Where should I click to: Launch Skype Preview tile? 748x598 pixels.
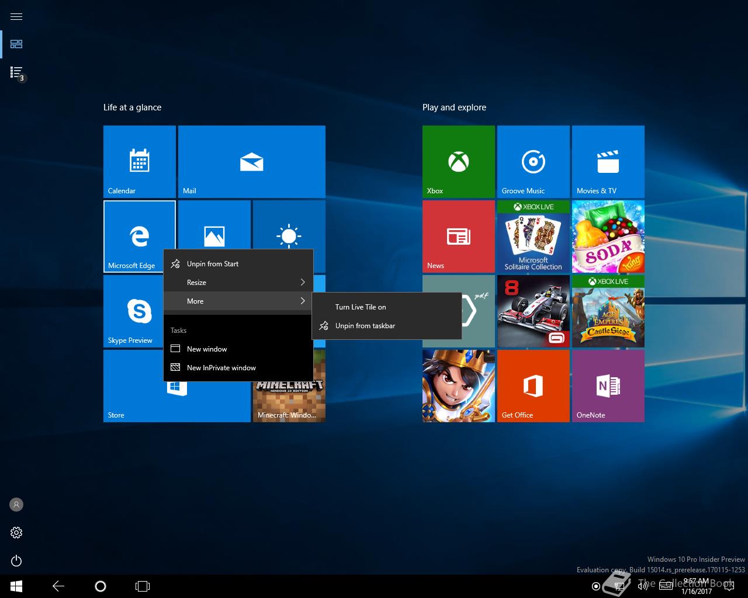(x=133, y=311)
